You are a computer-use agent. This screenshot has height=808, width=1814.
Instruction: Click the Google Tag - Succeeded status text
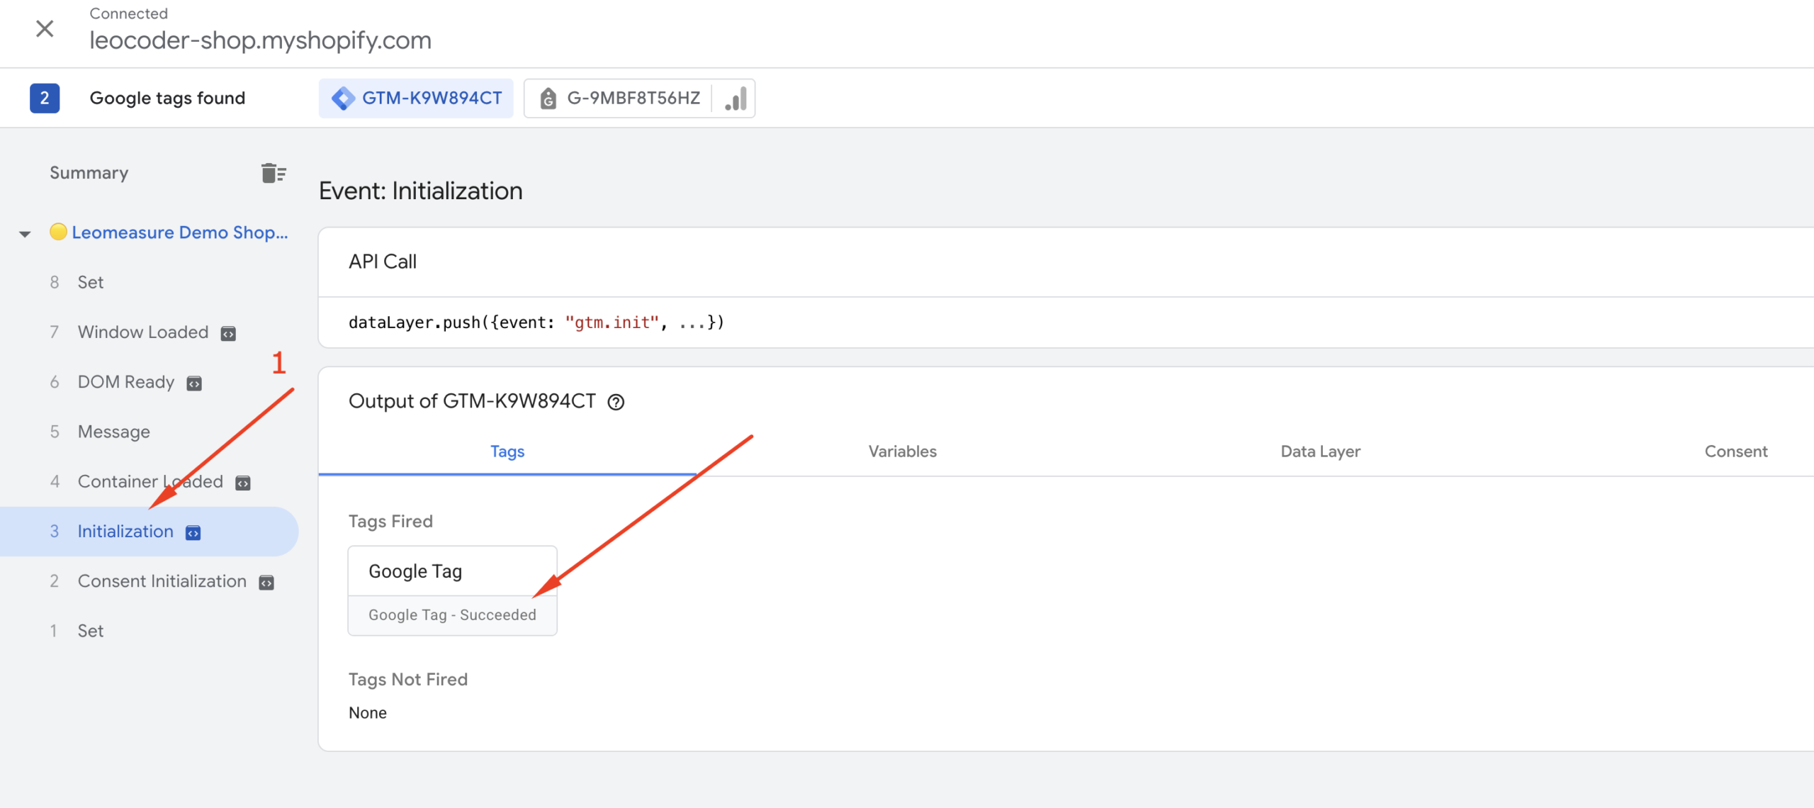[x=452, y=615]
